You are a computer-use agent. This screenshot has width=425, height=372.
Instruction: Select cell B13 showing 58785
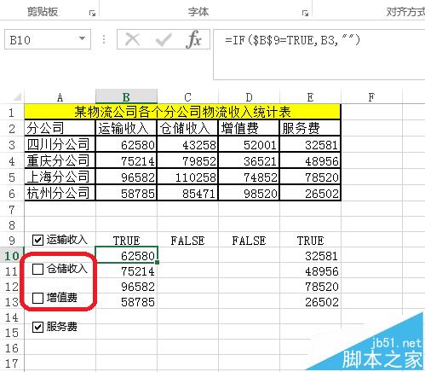point(126,302)
